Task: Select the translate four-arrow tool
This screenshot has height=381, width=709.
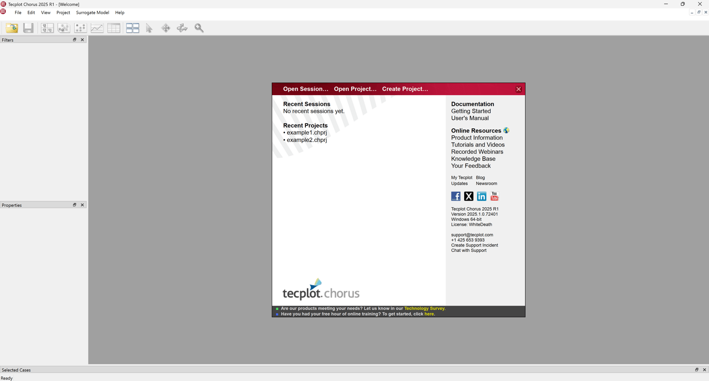Action: [166, 28]
